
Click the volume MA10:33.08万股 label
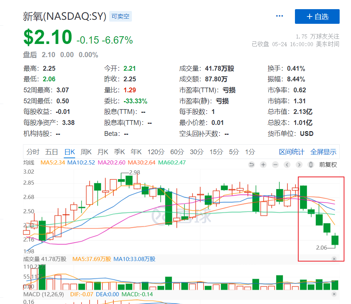tap(134, 259)
